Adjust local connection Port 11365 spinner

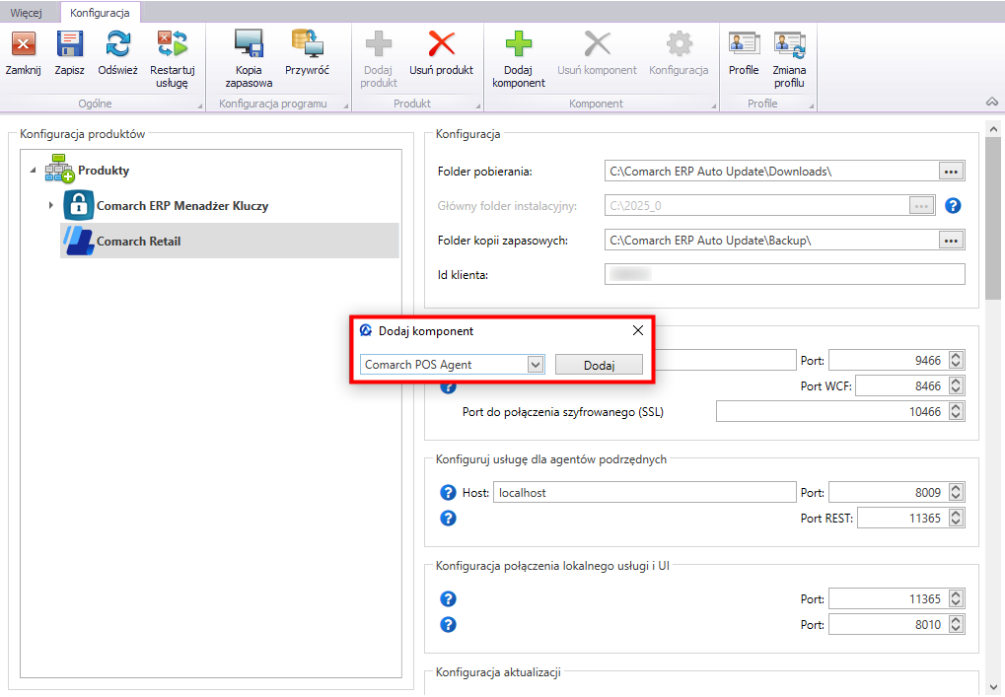pyautogui.click(x=956, y=598)
